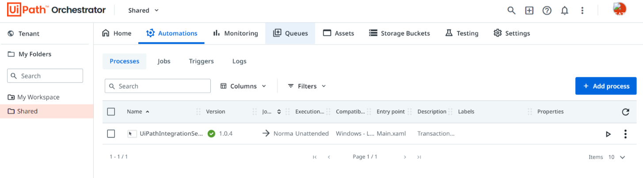Sort by the Name column header

[138, 112]
